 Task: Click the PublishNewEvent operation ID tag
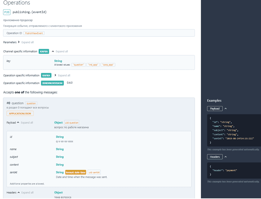34,33
